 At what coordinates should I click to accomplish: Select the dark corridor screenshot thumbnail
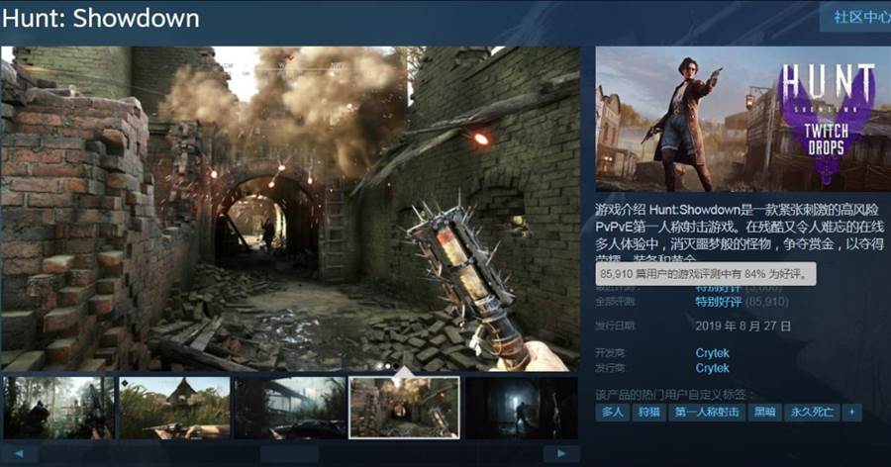pos(521,408)
